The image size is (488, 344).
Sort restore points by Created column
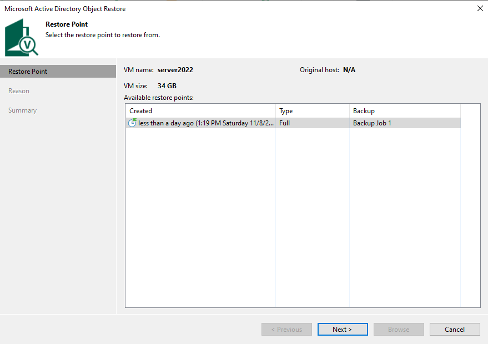click(200, 111)
